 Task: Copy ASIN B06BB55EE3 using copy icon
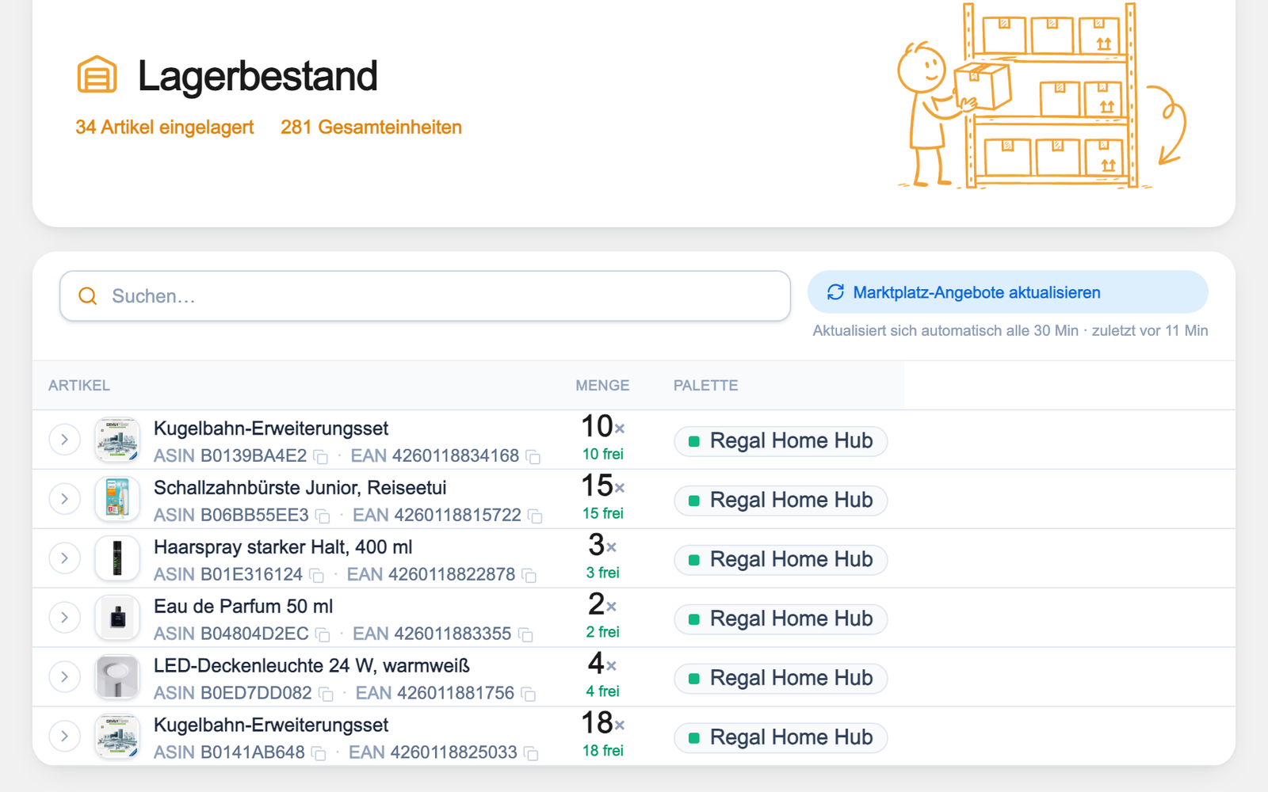point(323,516)
